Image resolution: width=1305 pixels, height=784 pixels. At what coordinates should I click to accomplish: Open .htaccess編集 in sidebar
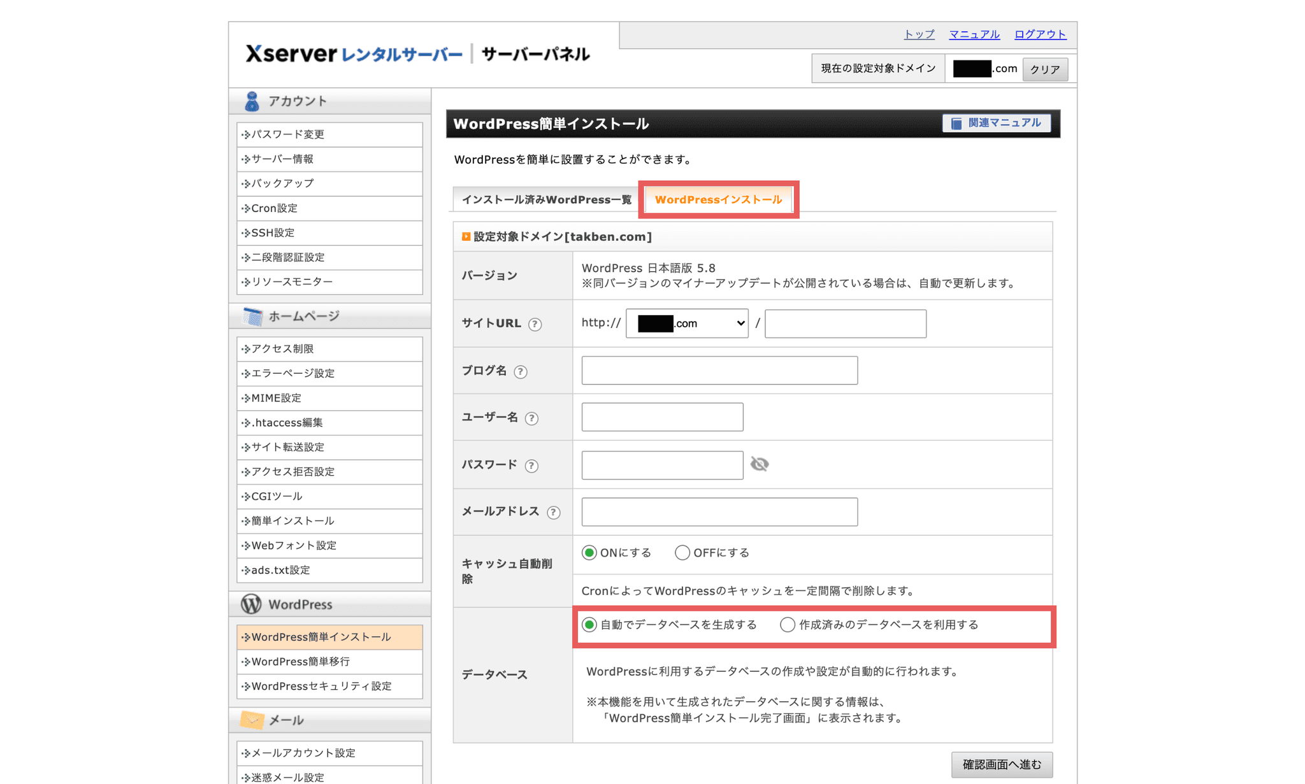click(x=329, y=422)
